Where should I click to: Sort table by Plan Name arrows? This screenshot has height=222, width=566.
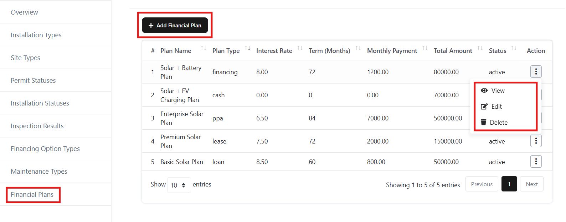pos(203,48)
